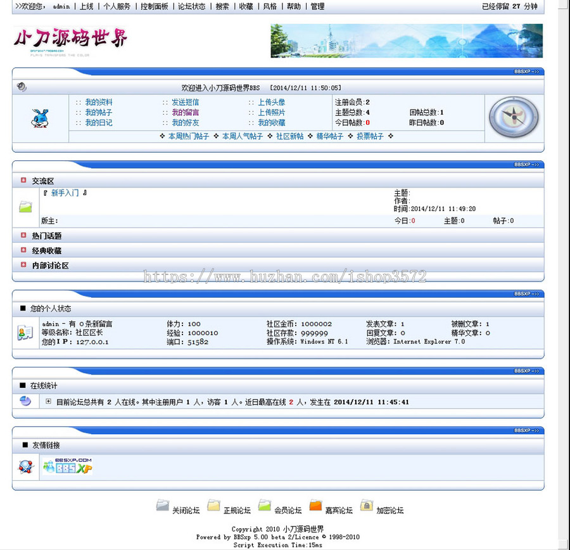
Task: Click BBSXP link above the welcome panel
Action: click(526, 72)
